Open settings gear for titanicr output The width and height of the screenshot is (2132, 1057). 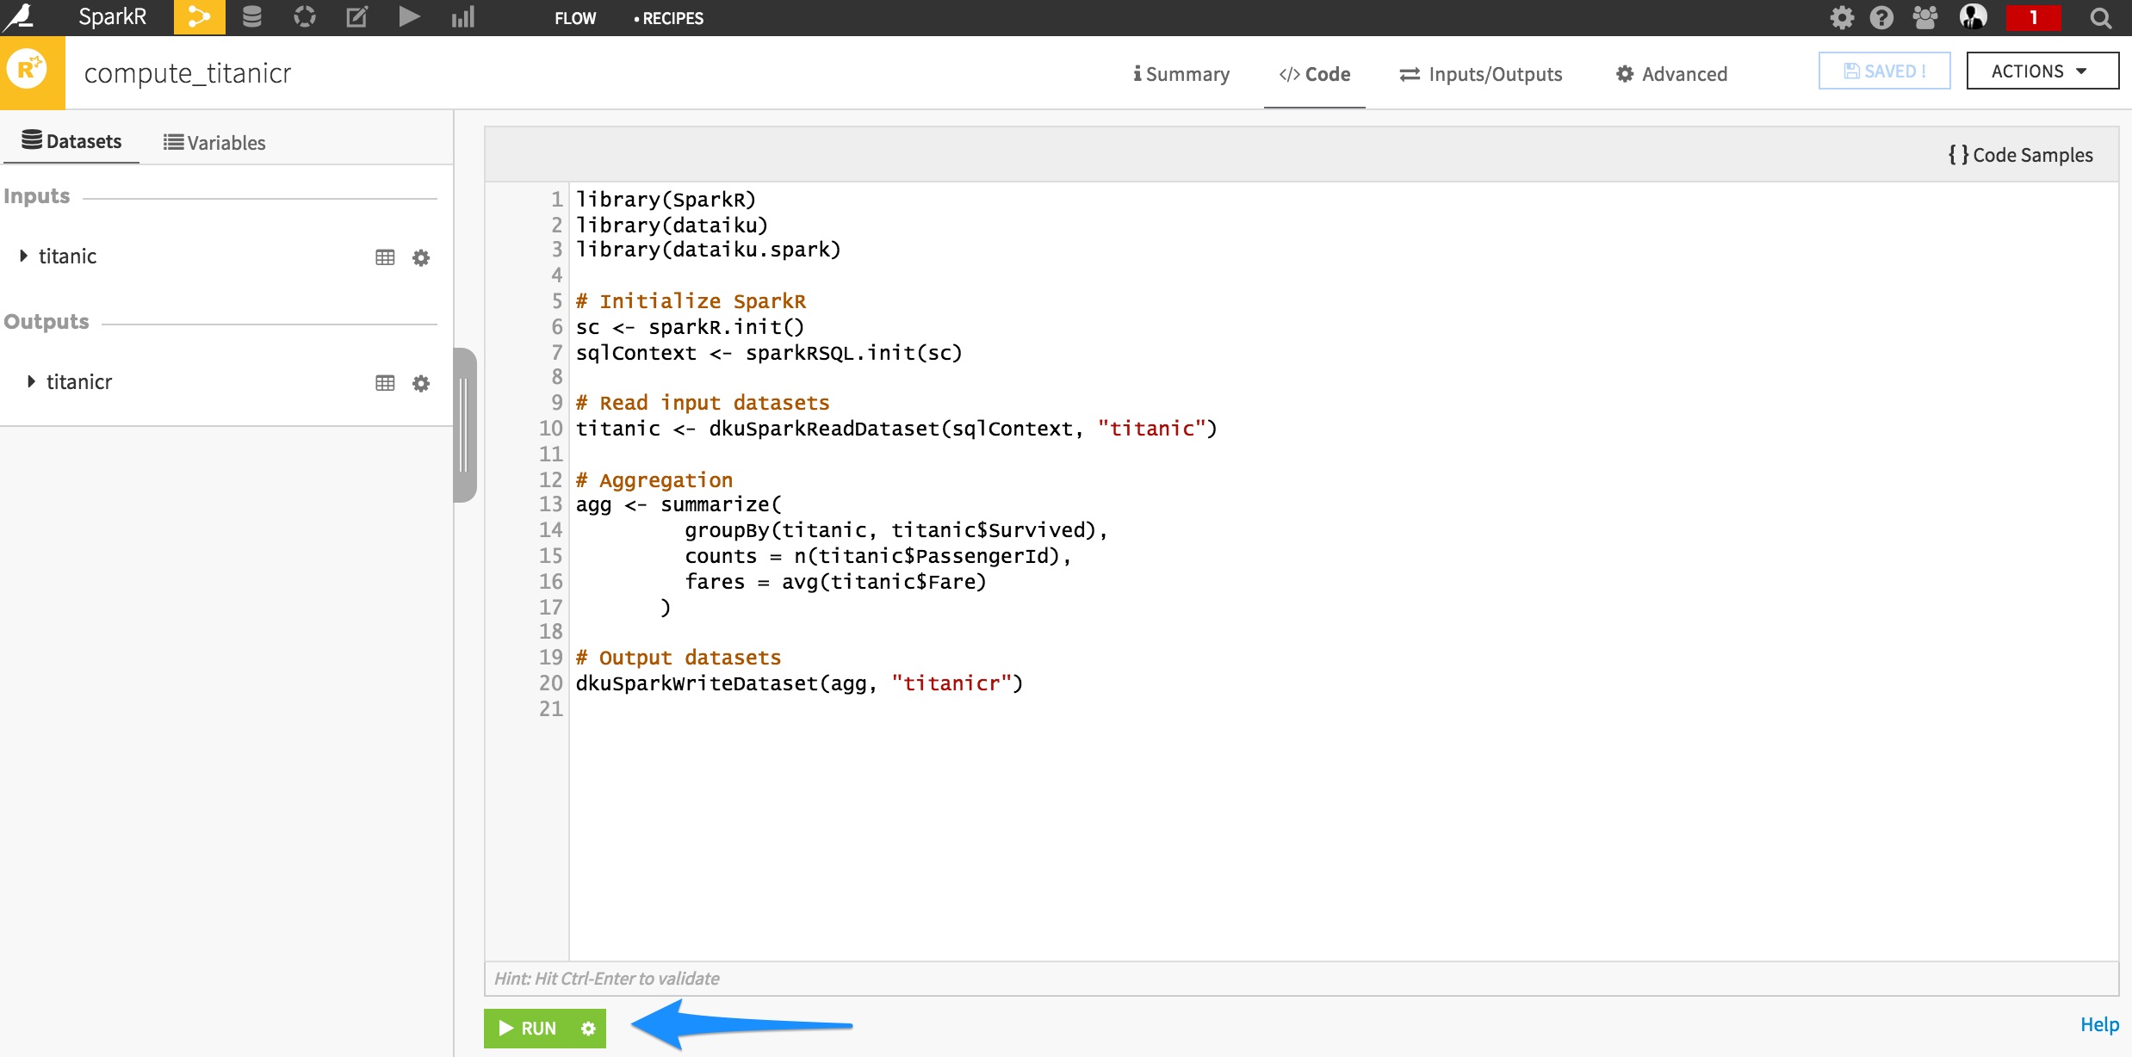click(421, 383)
